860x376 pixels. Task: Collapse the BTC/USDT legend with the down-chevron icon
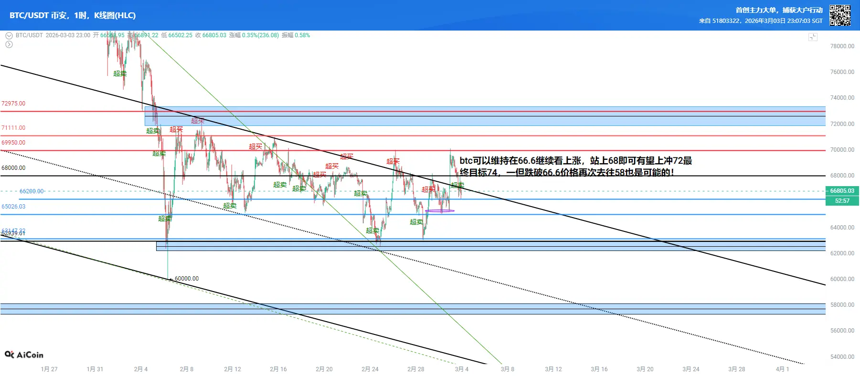point(9,35)
